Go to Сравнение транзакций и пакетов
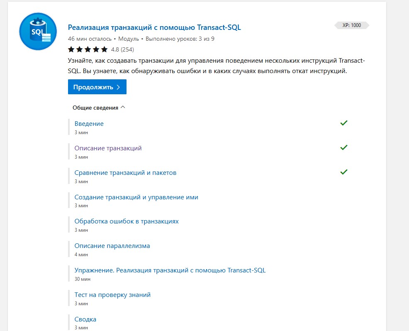Screen dimensions: 409x331 (125, 173)
